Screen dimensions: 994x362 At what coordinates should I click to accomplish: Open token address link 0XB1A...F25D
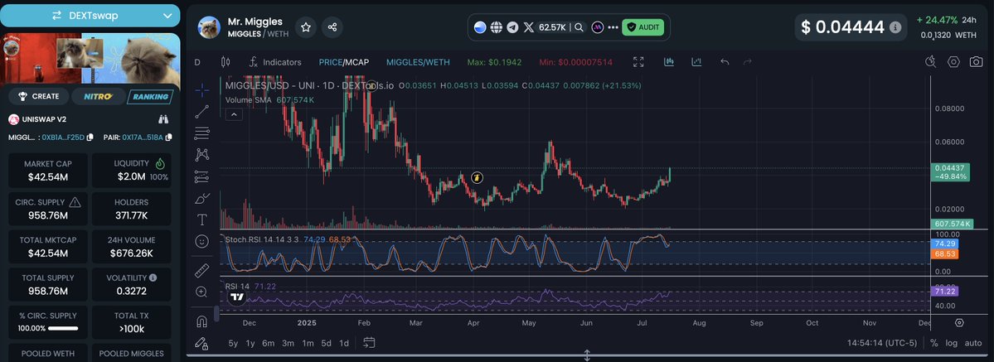coord(63,137)
